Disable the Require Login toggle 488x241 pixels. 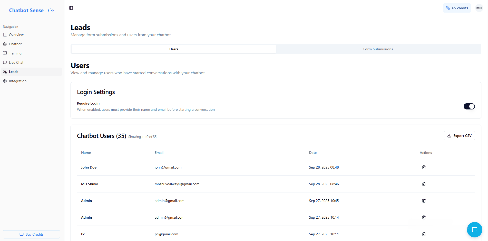pos(469,106)
